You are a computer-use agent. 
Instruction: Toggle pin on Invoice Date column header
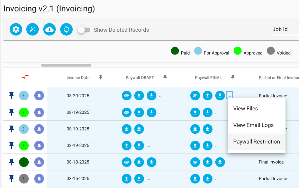coord(100,77)
